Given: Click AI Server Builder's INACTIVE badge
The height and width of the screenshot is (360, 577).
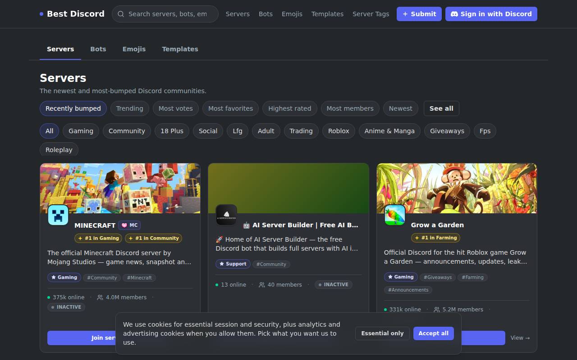Looking at the screenshot, I should 333,284.
